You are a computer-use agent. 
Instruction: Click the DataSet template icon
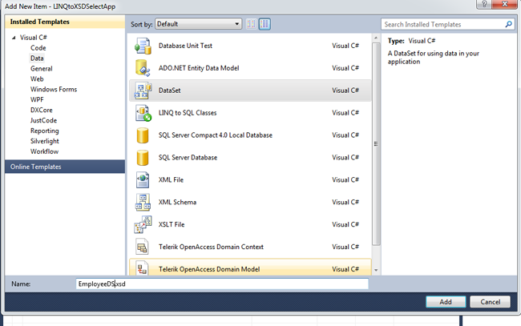tap(143, 91)
